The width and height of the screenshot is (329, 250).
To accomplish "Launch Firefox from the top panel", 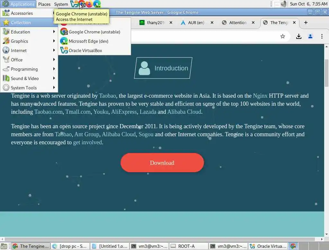I will [x=89, y=4].
